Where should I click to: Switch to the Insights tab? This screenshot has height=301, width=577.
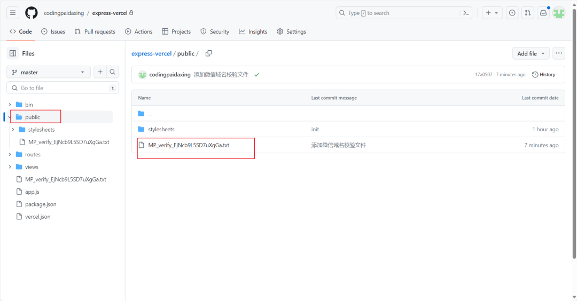coord(253,31)
